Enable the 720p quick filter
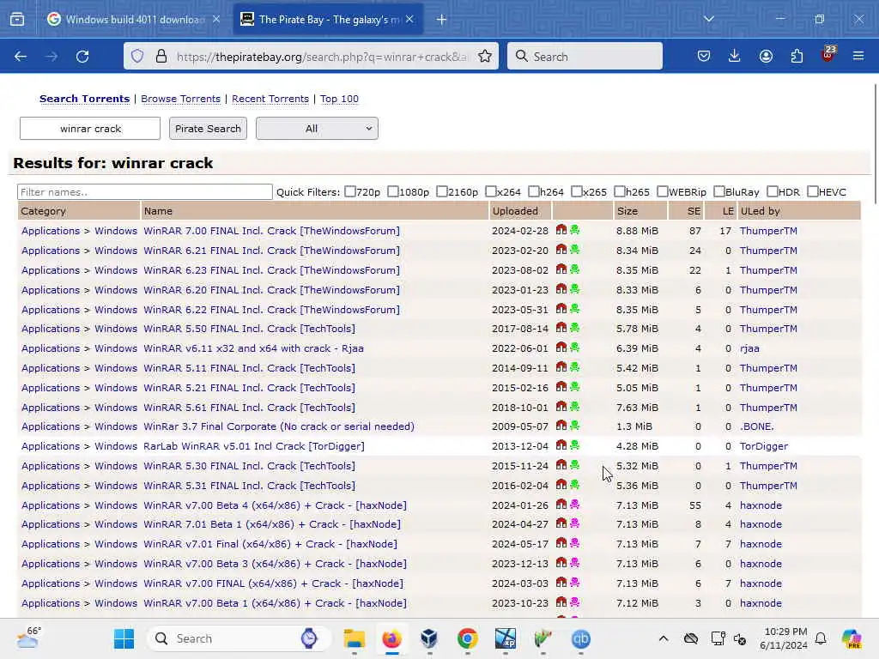 pyautogui.click(x=350, y=191)
